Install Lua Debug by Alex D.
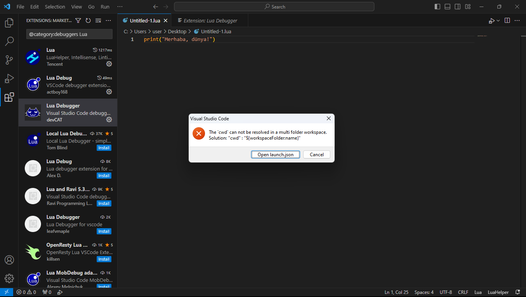526x297 pixels. point(104,176)
